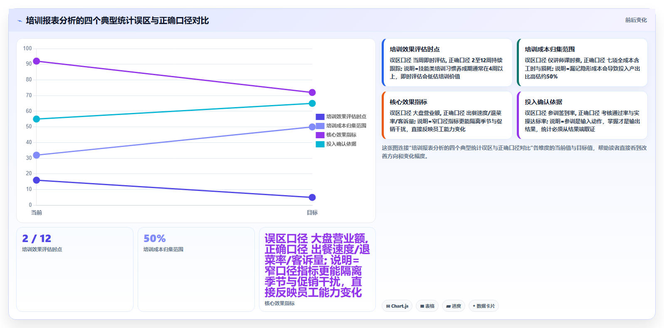Click the 目标 x-axis label
The height and width of the screenshot is (328, 664).
(x=312, y=213)
